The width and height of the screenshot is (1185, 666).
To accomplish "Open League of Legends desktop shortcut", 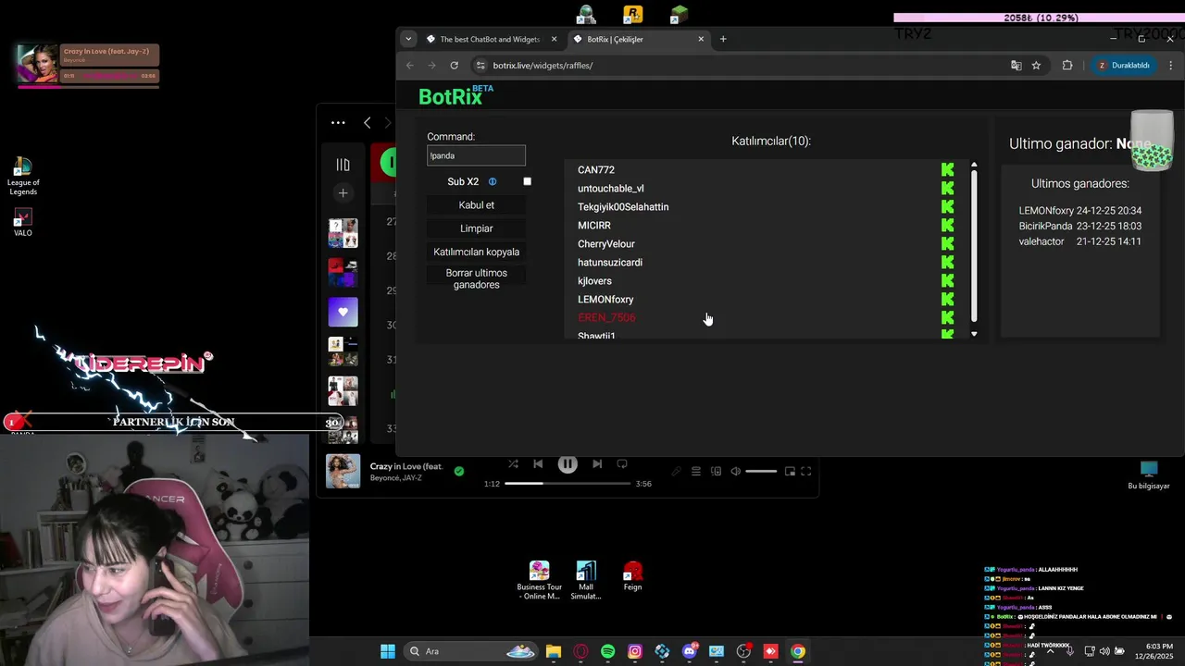I will click(x=23, y=176).
